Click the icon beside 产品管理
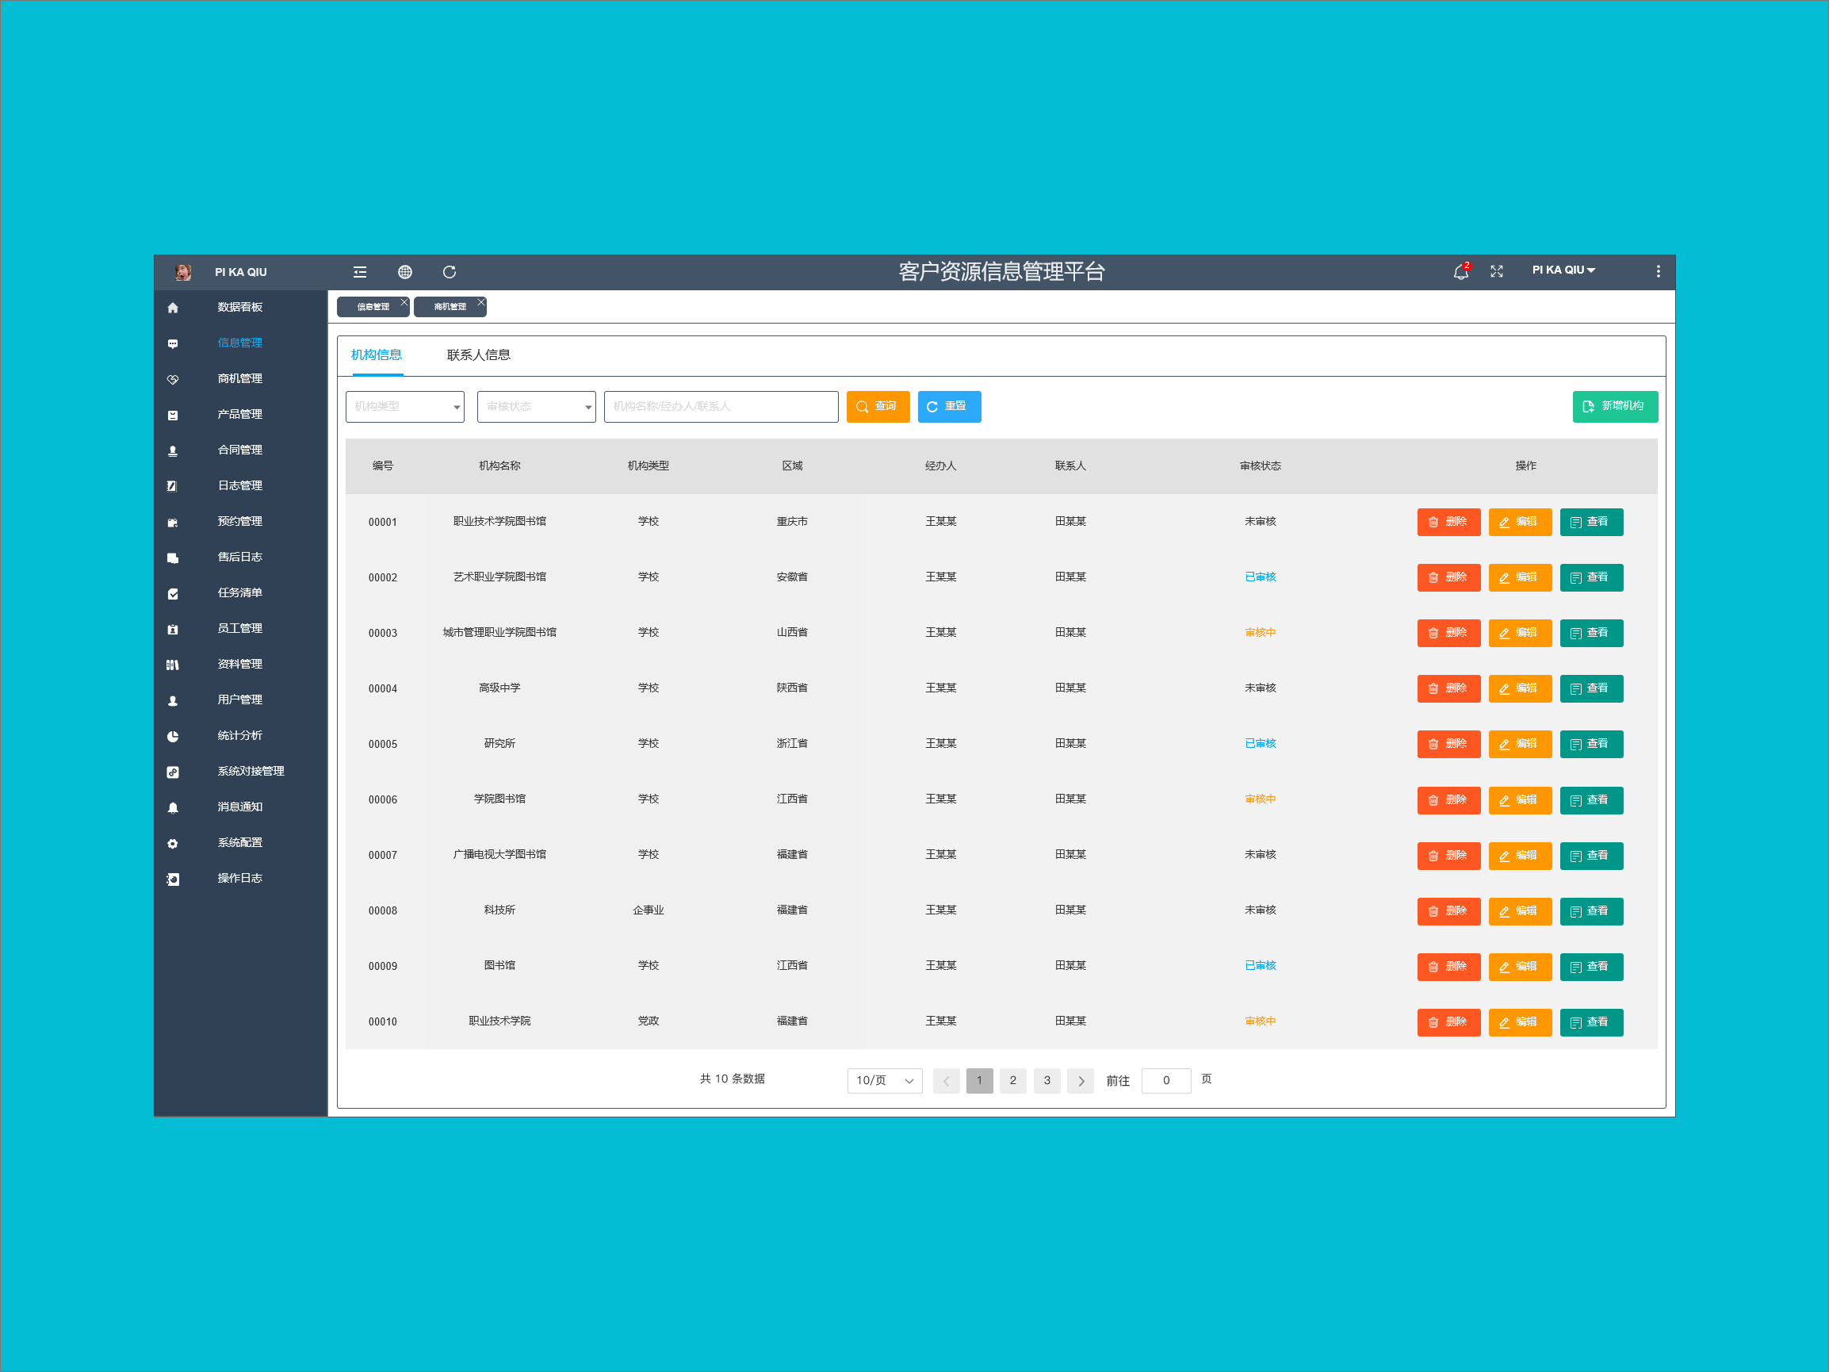The image size is (1829, 1372). [173, 415]
